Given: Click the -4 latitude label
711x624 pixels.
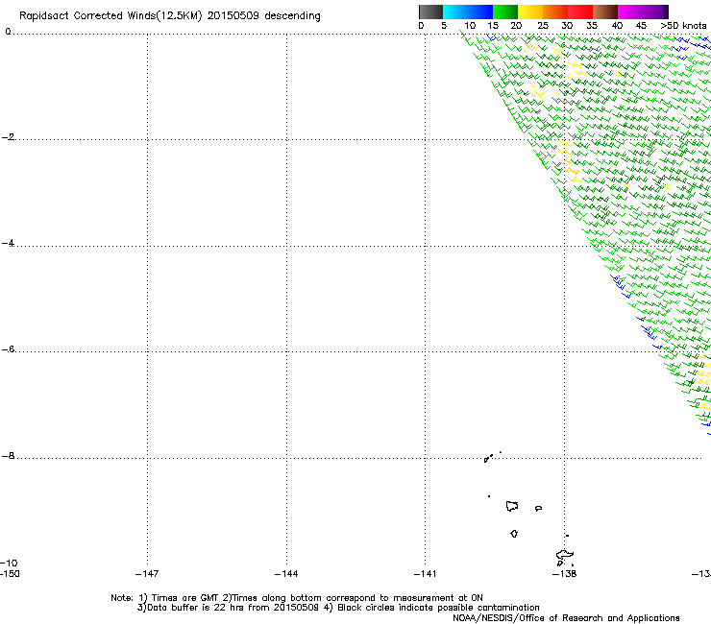Looking at the screenshot, I should pos(9,243).
